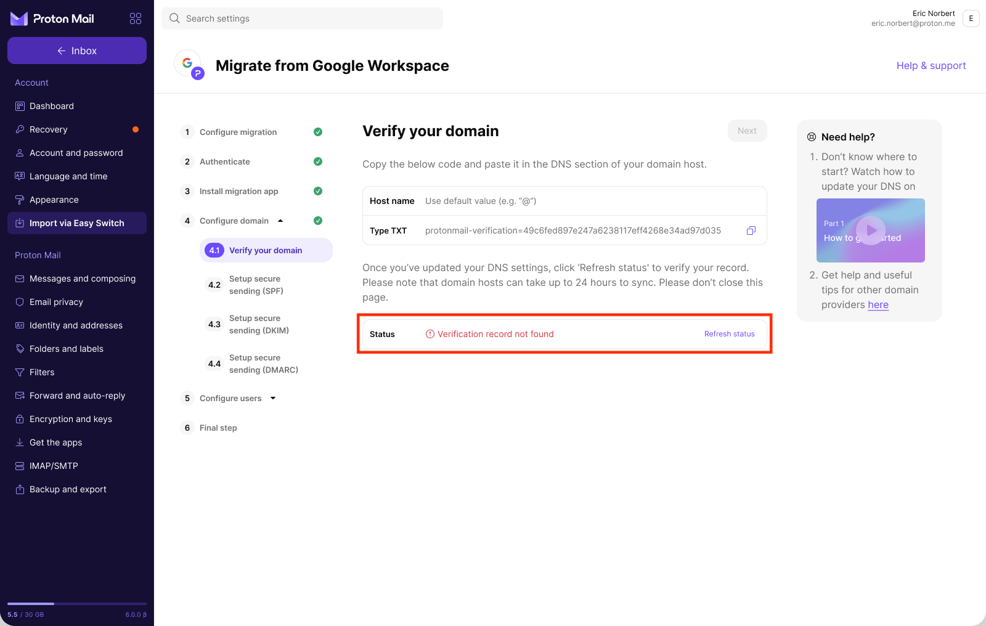This screenshot has width=986, height=626.
Task: Open Backup and export settings
Action: coord(77,489)
